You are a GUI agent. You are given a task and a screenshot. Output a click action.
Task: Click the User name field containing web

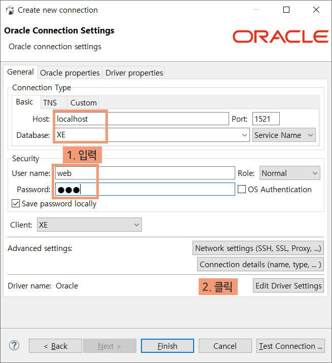(x=145, y=173)
